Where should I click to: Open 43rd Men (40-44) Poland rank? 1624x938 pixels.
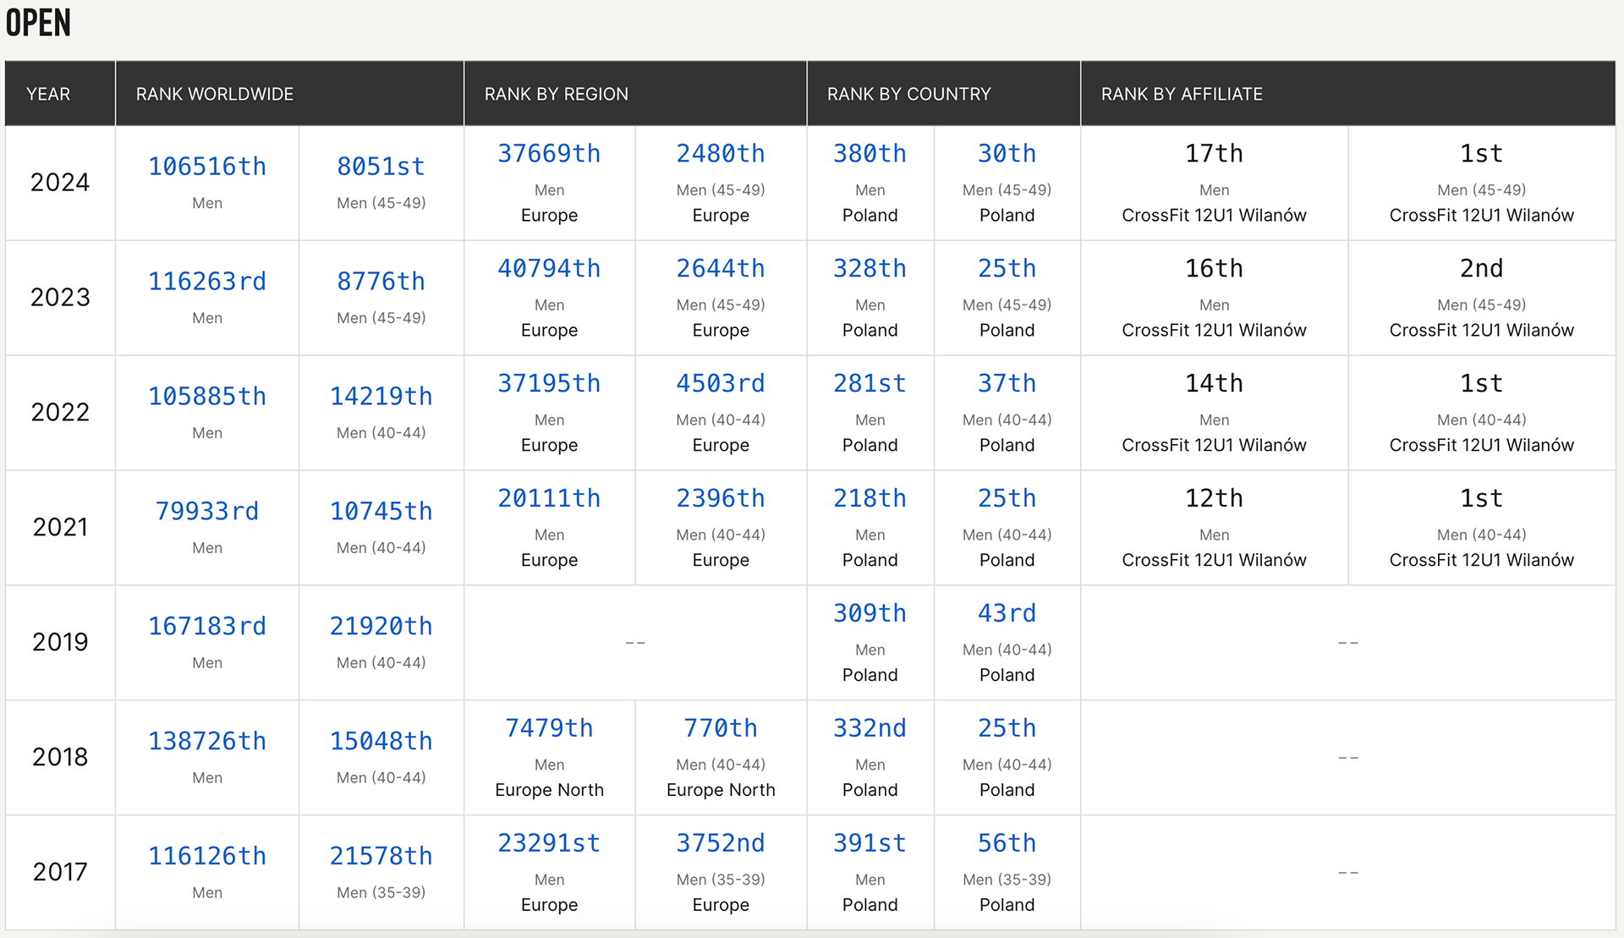1007,614
